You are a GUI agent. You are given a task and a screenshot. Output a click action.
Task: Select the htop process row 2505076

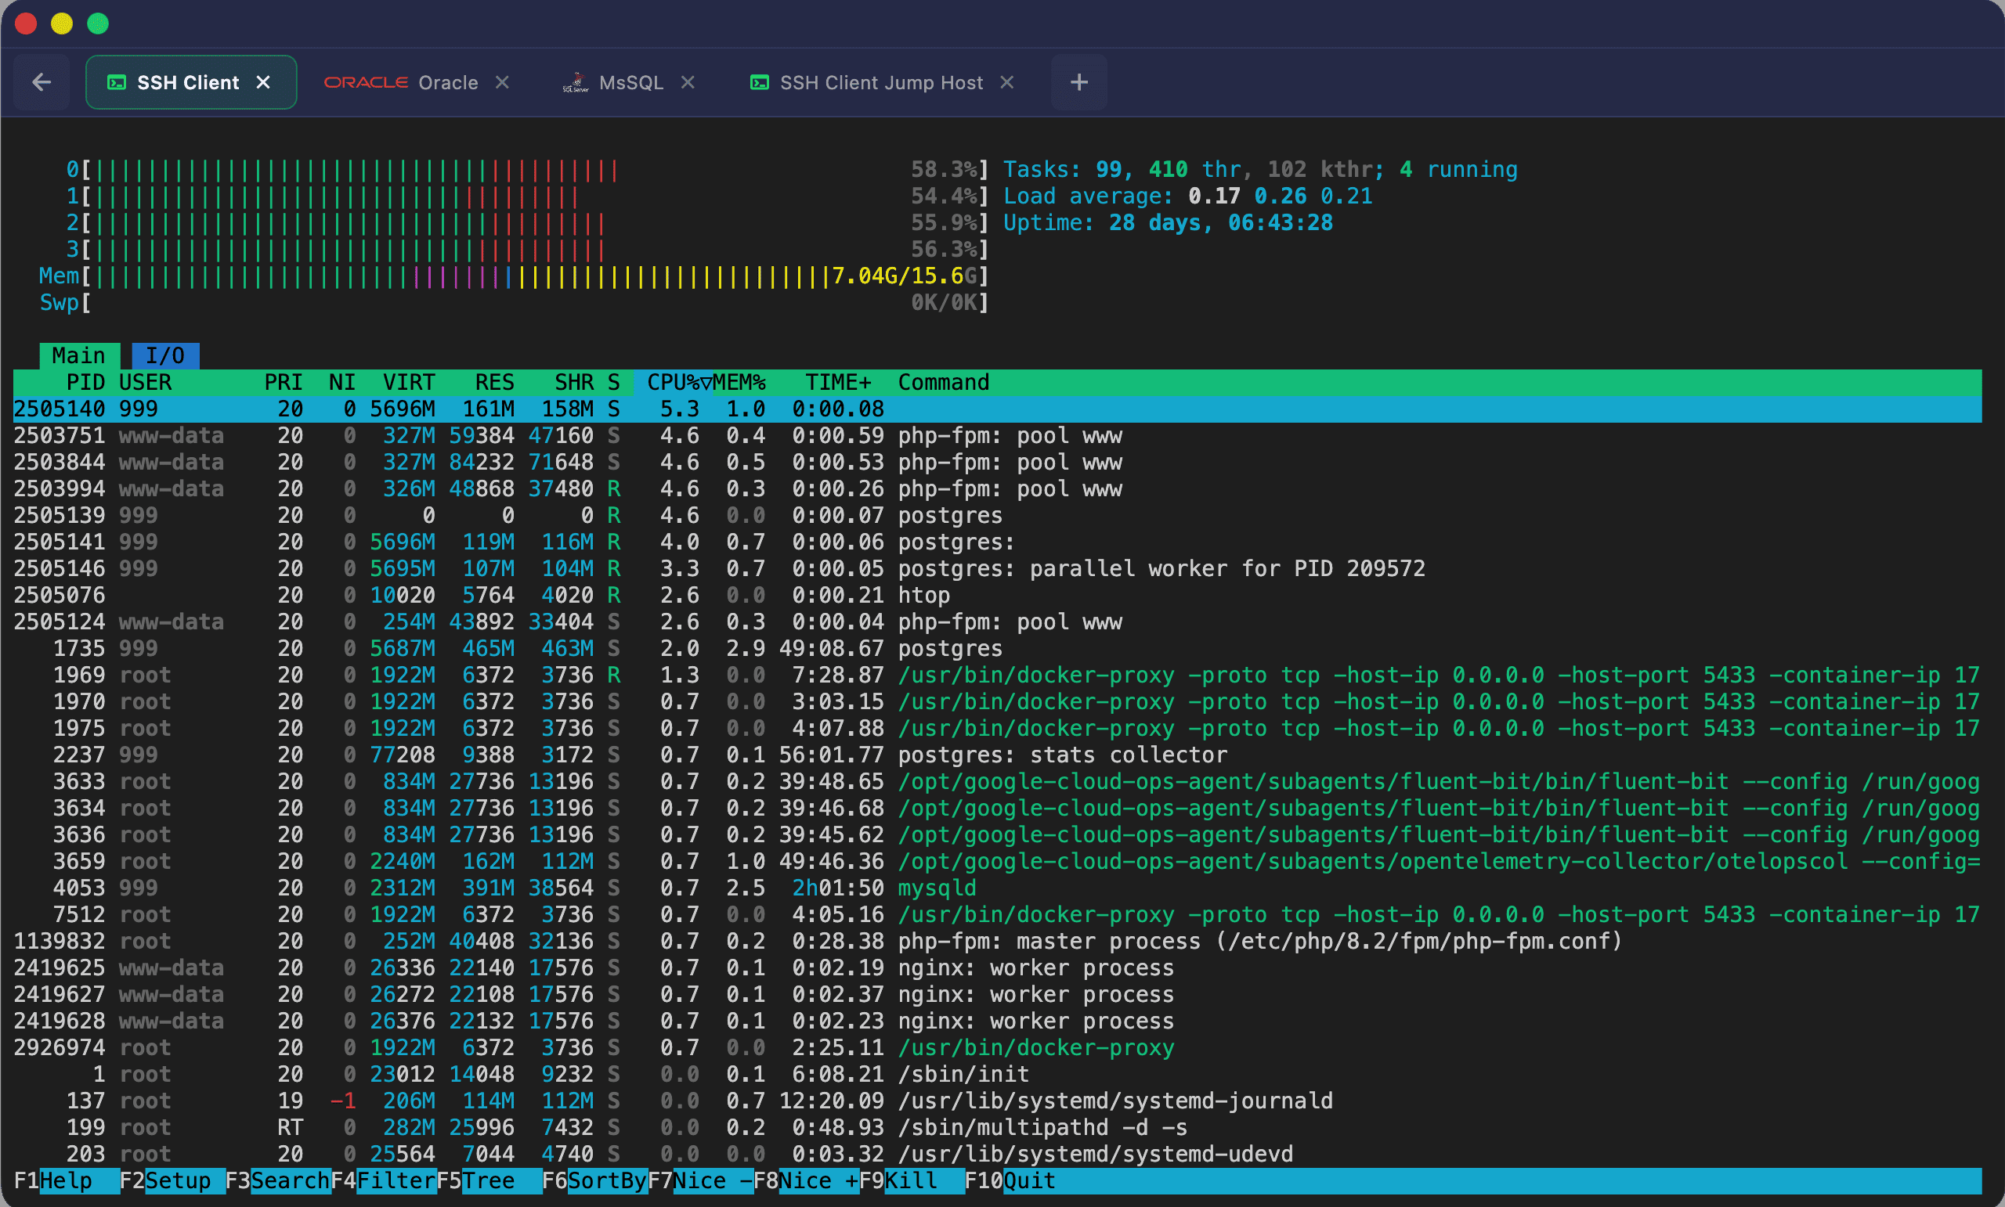[997, 595]
